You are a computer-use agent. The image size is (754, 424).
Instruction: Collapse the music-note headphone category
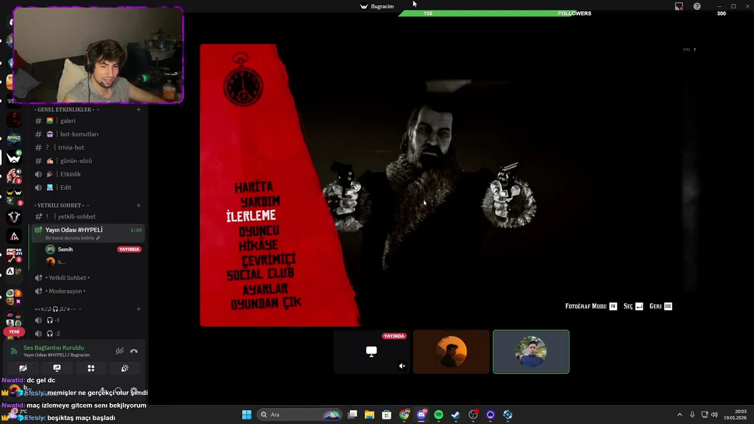tap(58, 309)
